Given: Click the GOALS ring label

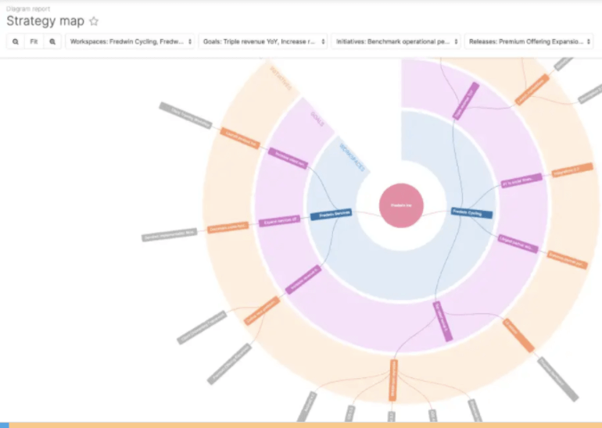Looking at the screenshot, I should point(317,119).
